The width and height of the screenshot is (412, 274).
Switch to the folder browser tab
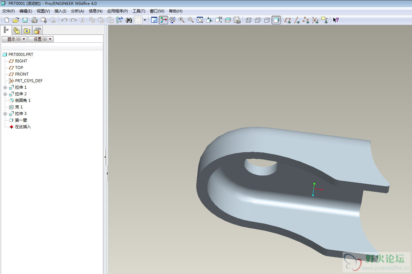(x=16, y=31)
